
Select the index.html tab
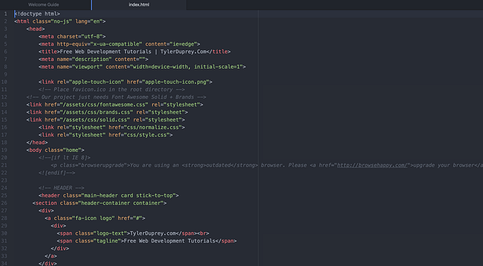[139, 4]
